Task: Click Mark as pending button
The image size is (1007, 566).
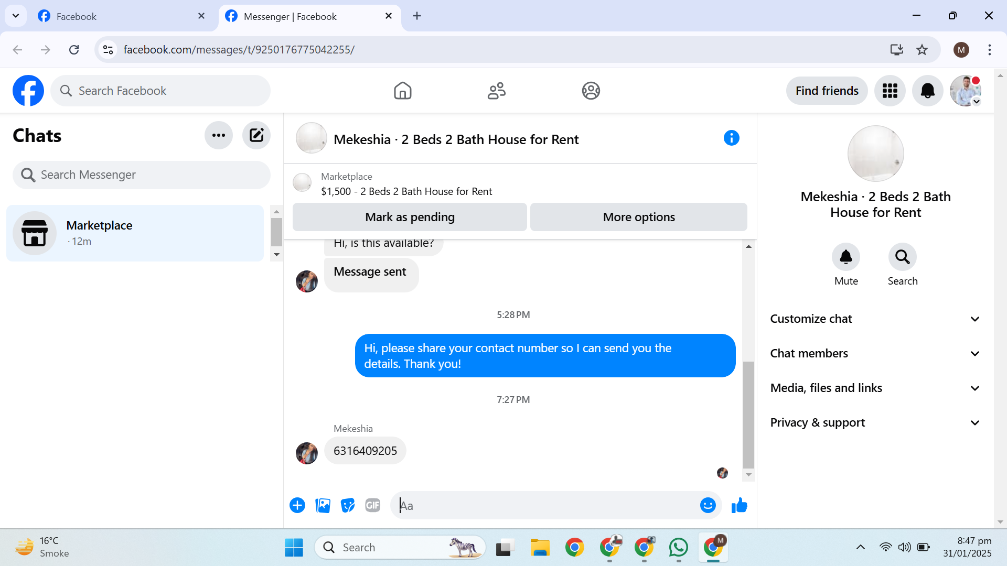Action: coord(410,217)
